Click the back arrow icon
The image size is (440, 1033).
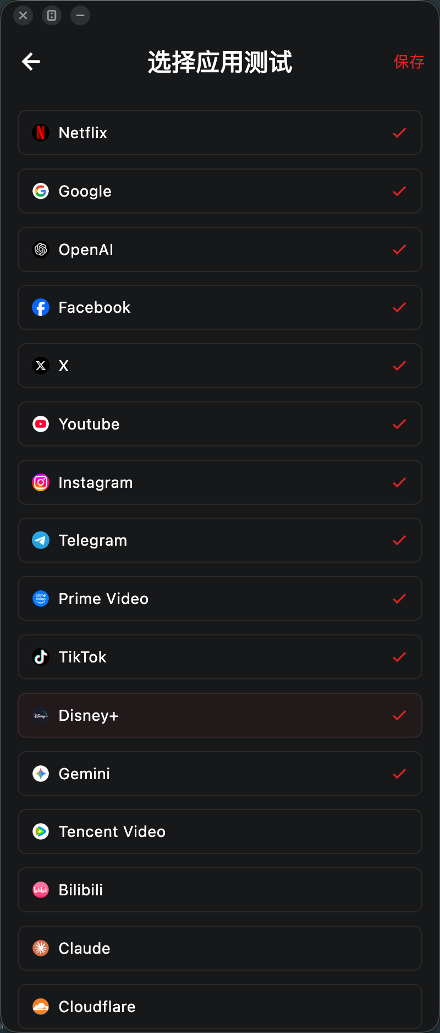31,62
